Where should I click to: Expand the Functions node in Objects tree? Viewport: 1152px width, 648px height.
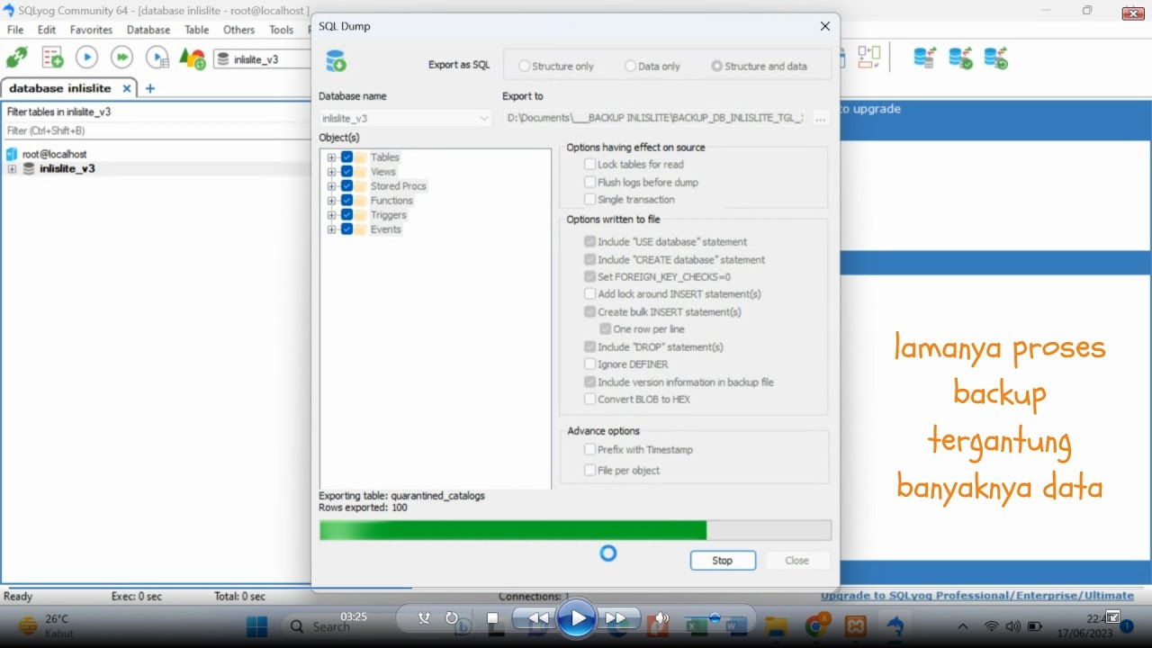331,201
